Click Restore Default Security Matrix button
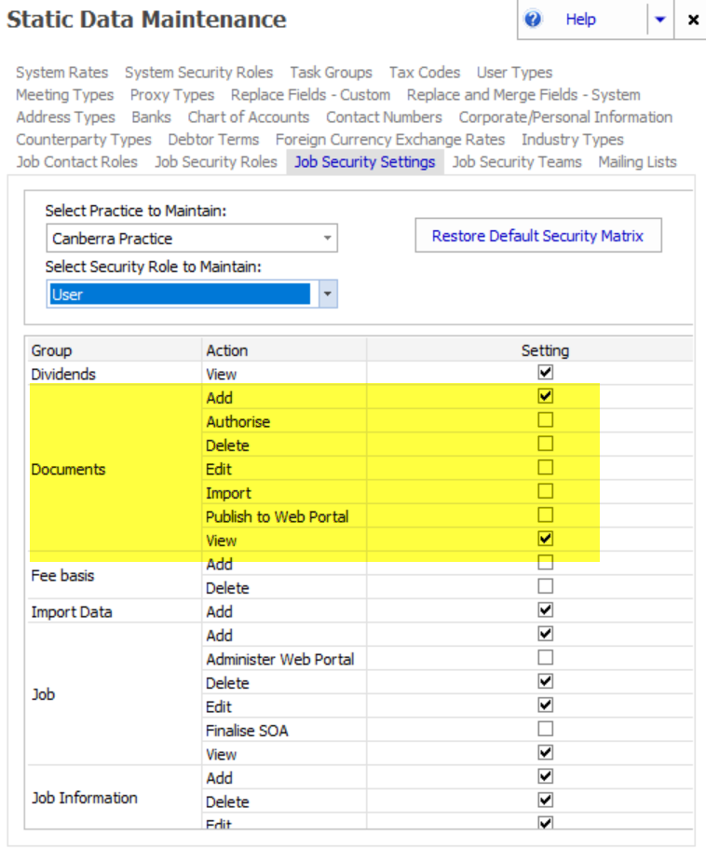The image size is (706, 849). (537, 236)
